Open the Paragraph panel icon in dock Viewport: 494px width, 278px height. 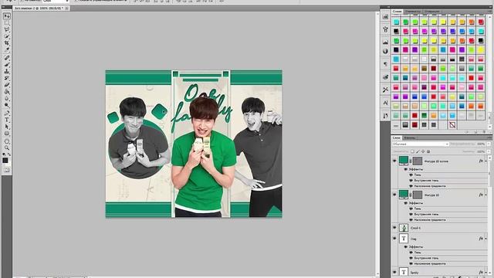[385, 64]
